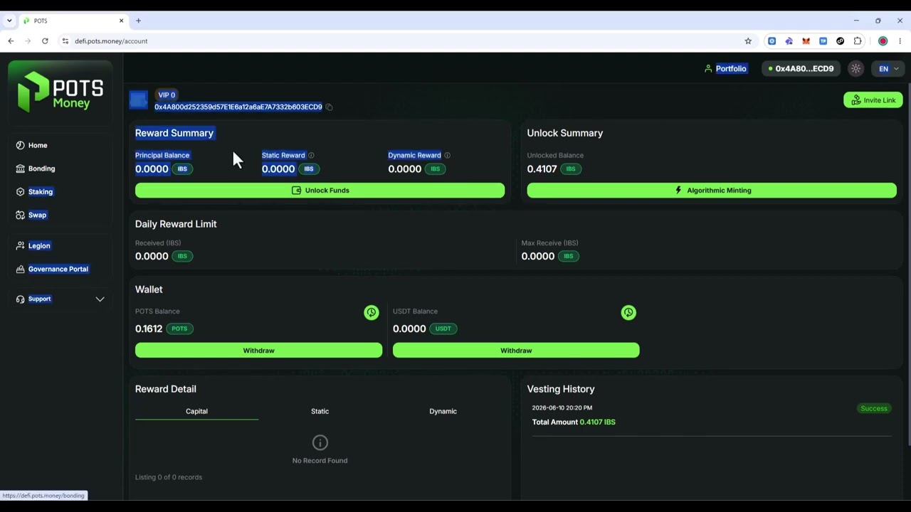Click the Invite Link button
The height and width of the screenshot is (512, 911).
click(x=873, y=100)
